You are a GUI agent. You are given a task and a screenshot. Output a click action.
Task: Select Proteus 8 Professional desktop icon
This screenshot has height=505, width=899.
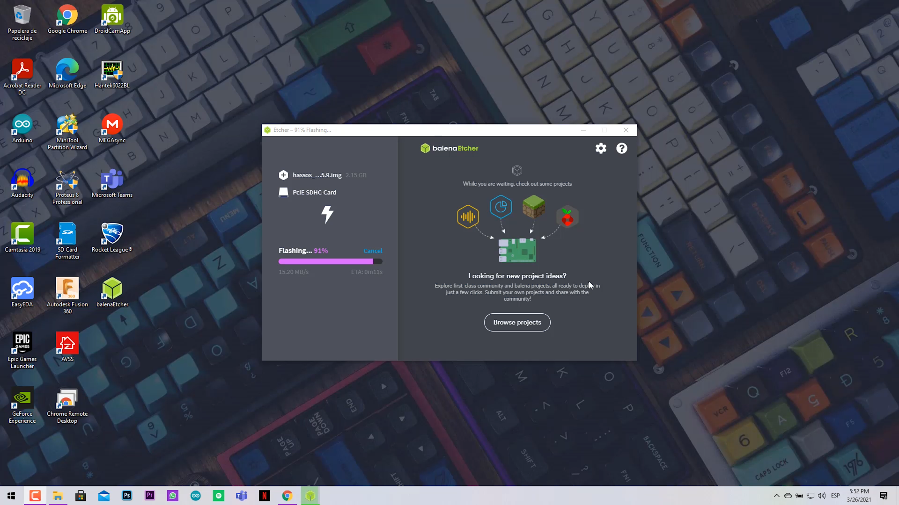pos(67,187)
